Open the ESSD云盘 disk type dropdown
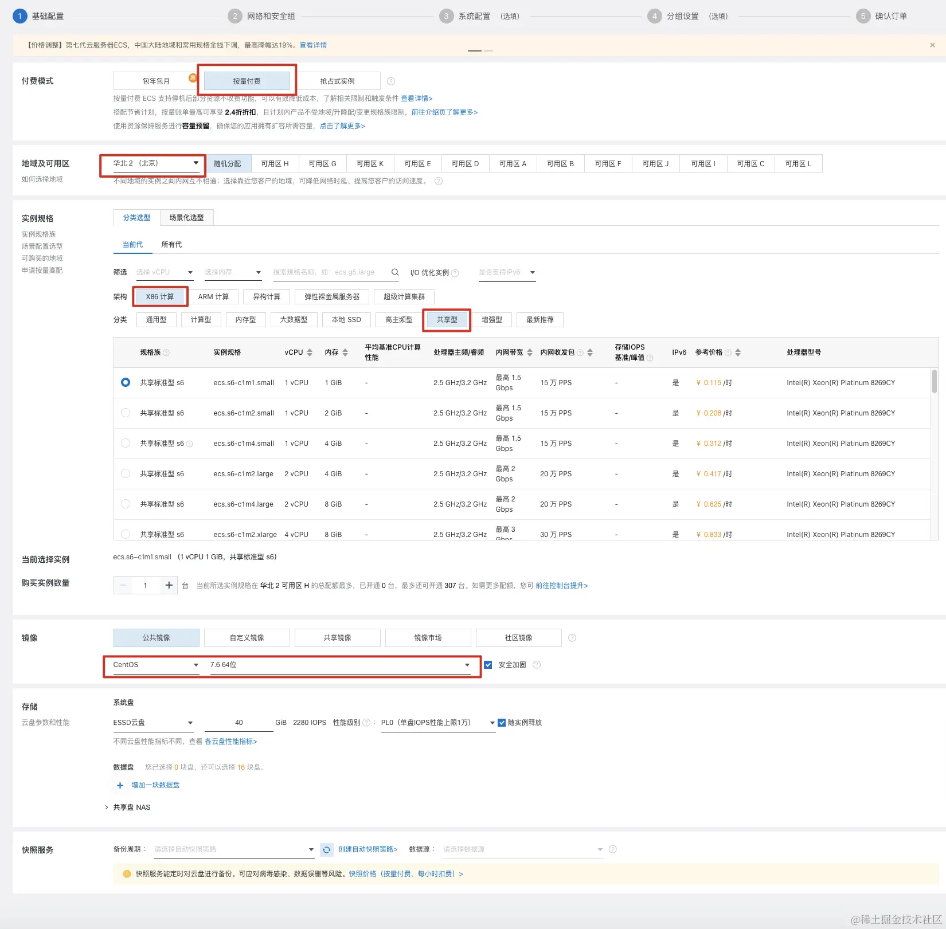 point(153,723)
